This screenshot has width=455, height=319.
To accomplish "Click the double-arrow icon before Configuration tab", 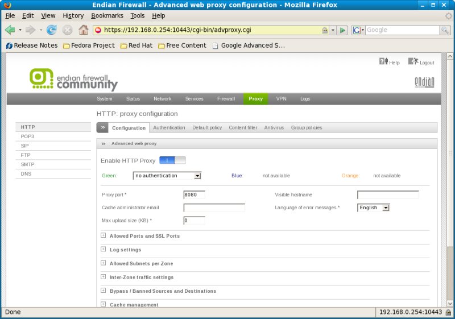I will click(x=103, y=127).
